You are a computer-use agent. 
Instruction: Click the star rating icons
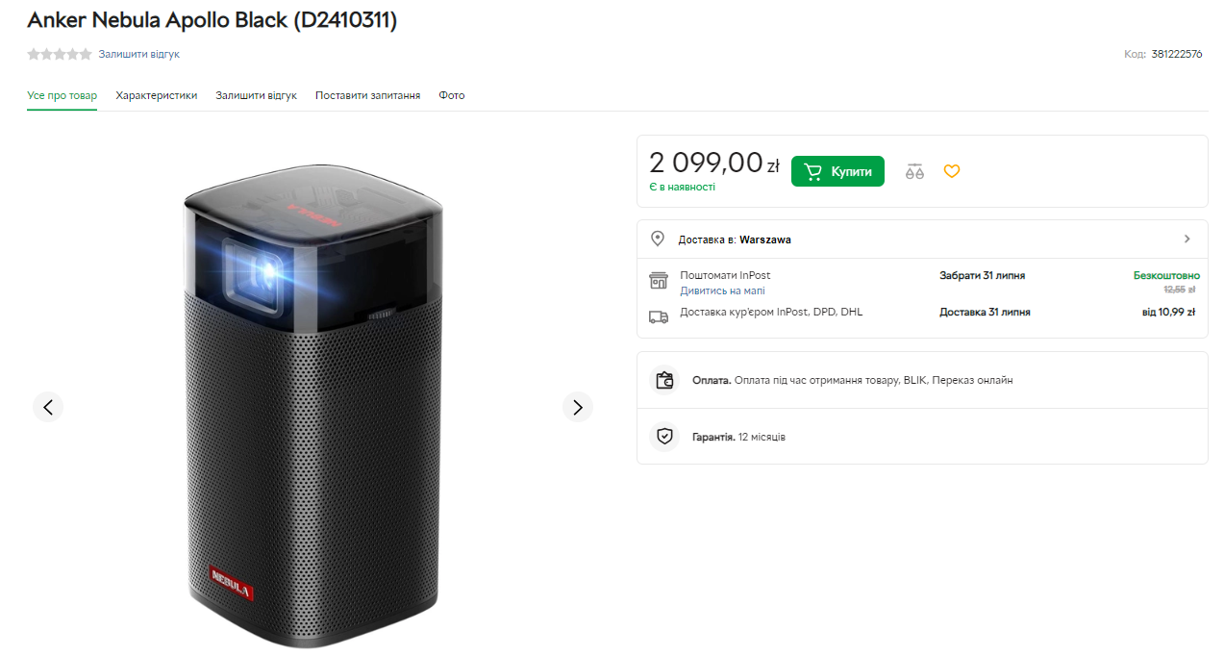(x=60, y=54)
